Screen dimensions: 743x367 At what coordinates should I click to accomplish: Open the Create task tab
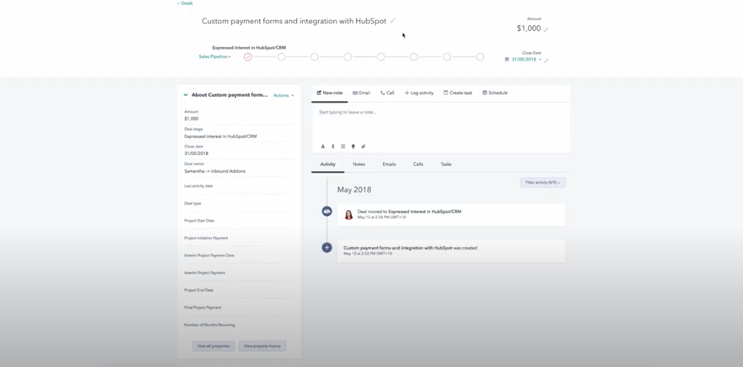point(458,93)
